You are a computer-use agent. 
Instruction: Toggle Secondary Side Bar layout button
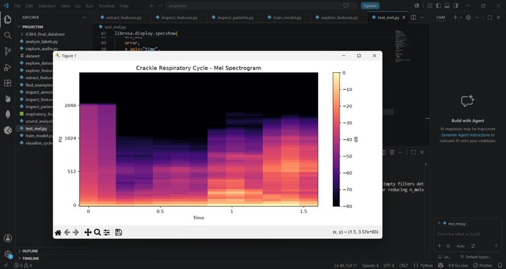[x=456, y=6]
